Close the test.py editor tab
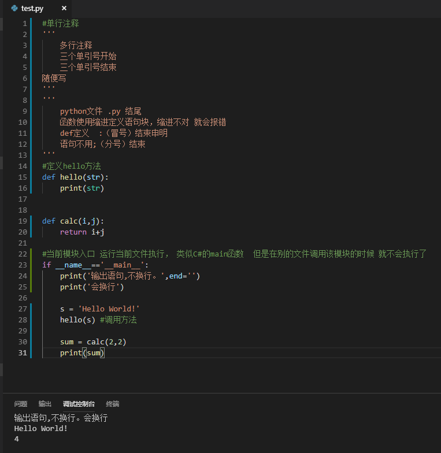 [64, 8]
